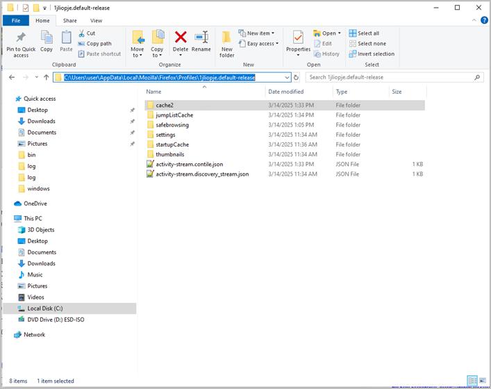Click the search magnifier icon
491x389 pixels.
477,77
